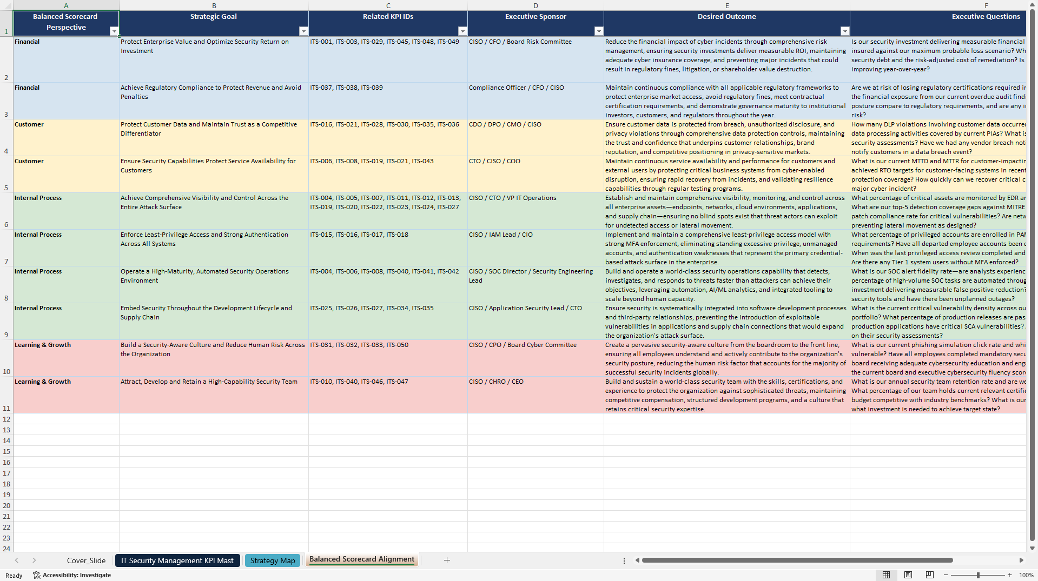Select cell 'ITS-037, ITS-038, ITS-039'
1038x581 pixels.
pyautogui.click(x=388, y=101)
